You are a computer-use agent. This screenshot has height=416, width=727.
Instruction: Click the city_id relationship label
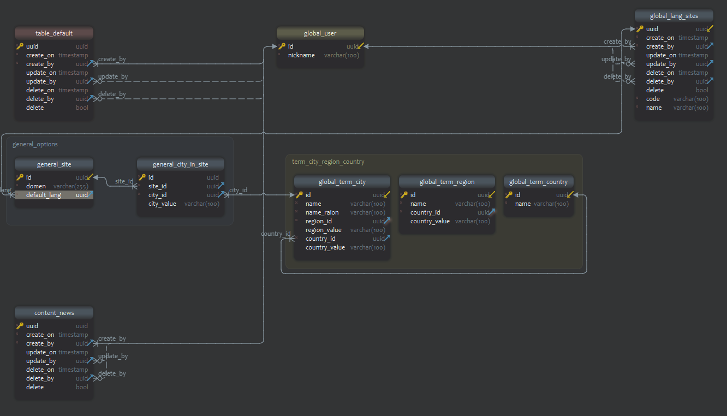coord(238,191)
